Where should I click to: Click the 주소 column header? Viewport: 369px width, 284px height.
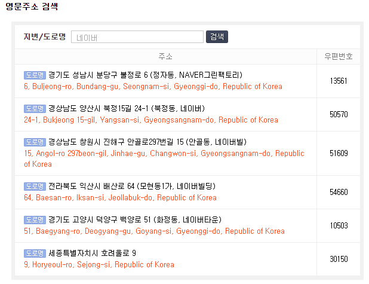[x=165, y=57]
